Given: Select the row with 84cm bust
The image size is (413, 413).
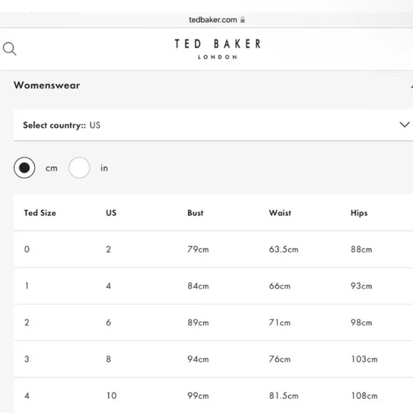Looking at the screenshot, I should pyautogui.click(x=214, y=286).
